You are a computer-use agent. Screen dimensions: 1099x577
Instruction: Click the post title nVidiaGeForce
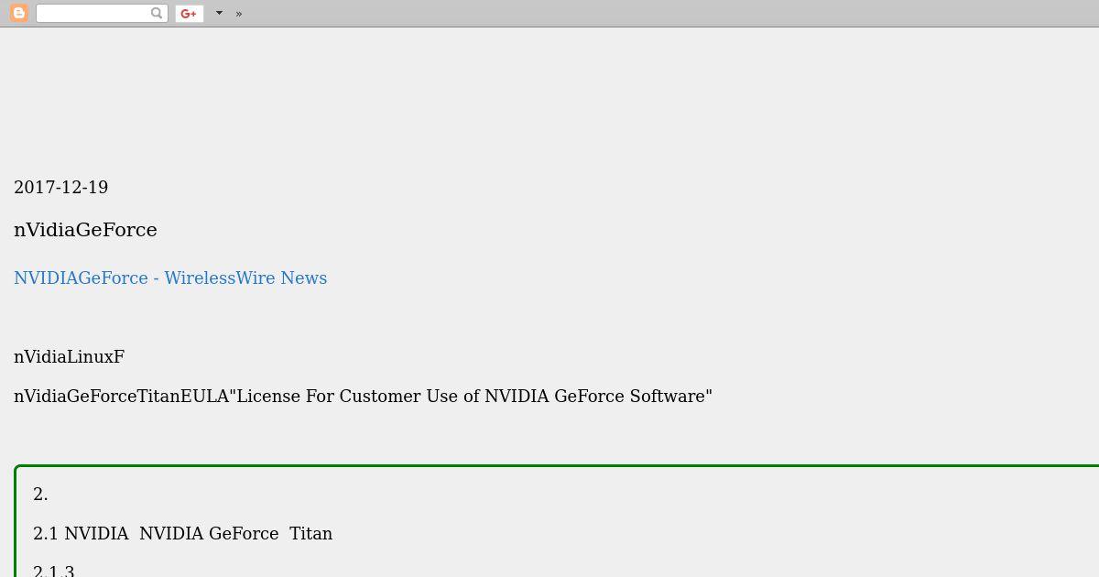coord(85,230)
